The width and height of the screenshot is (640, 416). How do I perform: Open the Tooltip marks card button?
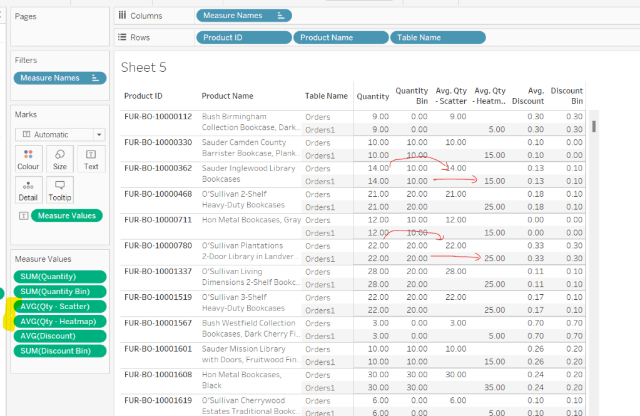[x=59, y=190]
